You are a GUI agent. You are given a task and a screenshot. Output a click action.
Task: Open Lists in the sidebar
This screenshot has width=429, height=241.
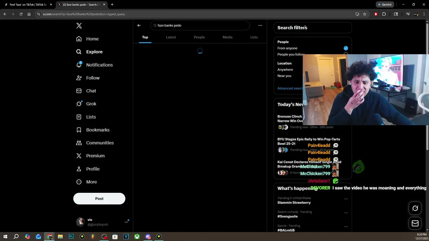click(86, 117)
